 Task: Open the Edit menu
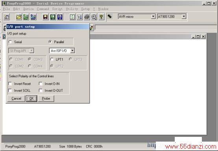click(17, 9)
